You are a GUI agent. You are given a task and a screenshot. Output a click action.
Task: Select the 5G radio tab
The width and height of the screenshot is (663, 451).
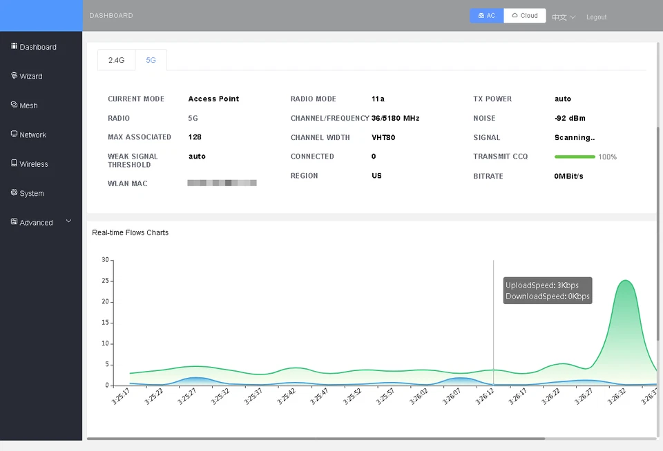point(151,60)
